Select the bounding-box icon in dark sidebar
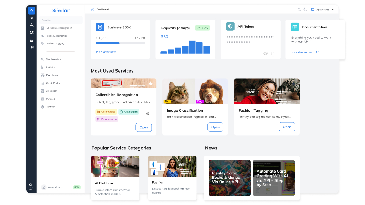365x205 pixels. pyautogui.click(x=31, y=32)
